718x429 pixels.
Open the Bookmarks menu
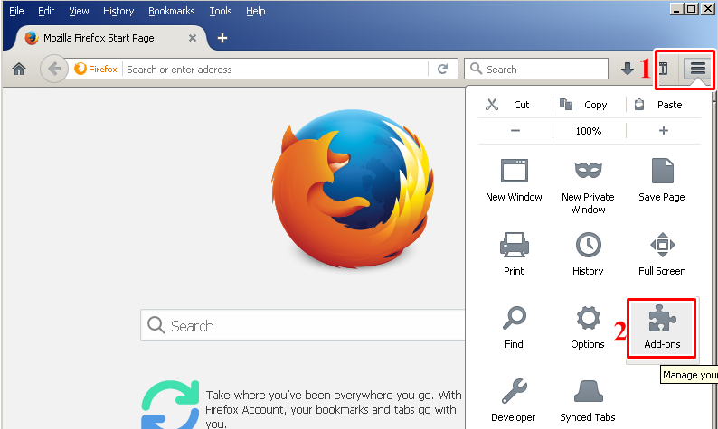(171, 11)
